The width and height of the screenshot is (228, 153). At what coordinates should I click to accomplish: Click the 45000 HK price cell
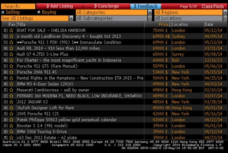coord(161,108)
